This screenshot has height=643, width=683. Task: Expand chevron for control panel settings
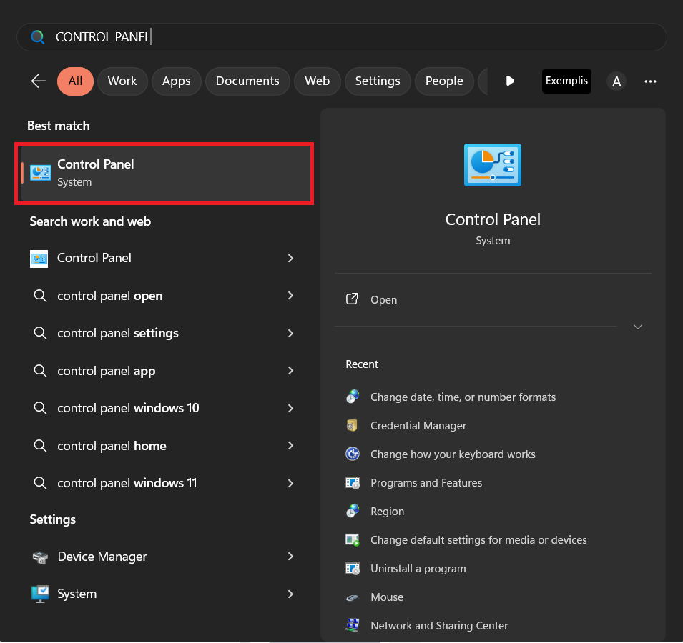[290, 333]
